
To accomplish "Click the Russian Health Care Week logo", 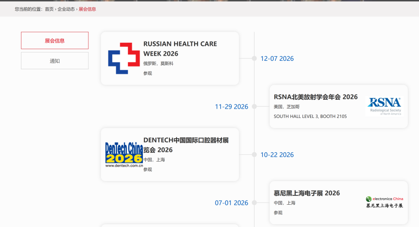I will (124, 58).
